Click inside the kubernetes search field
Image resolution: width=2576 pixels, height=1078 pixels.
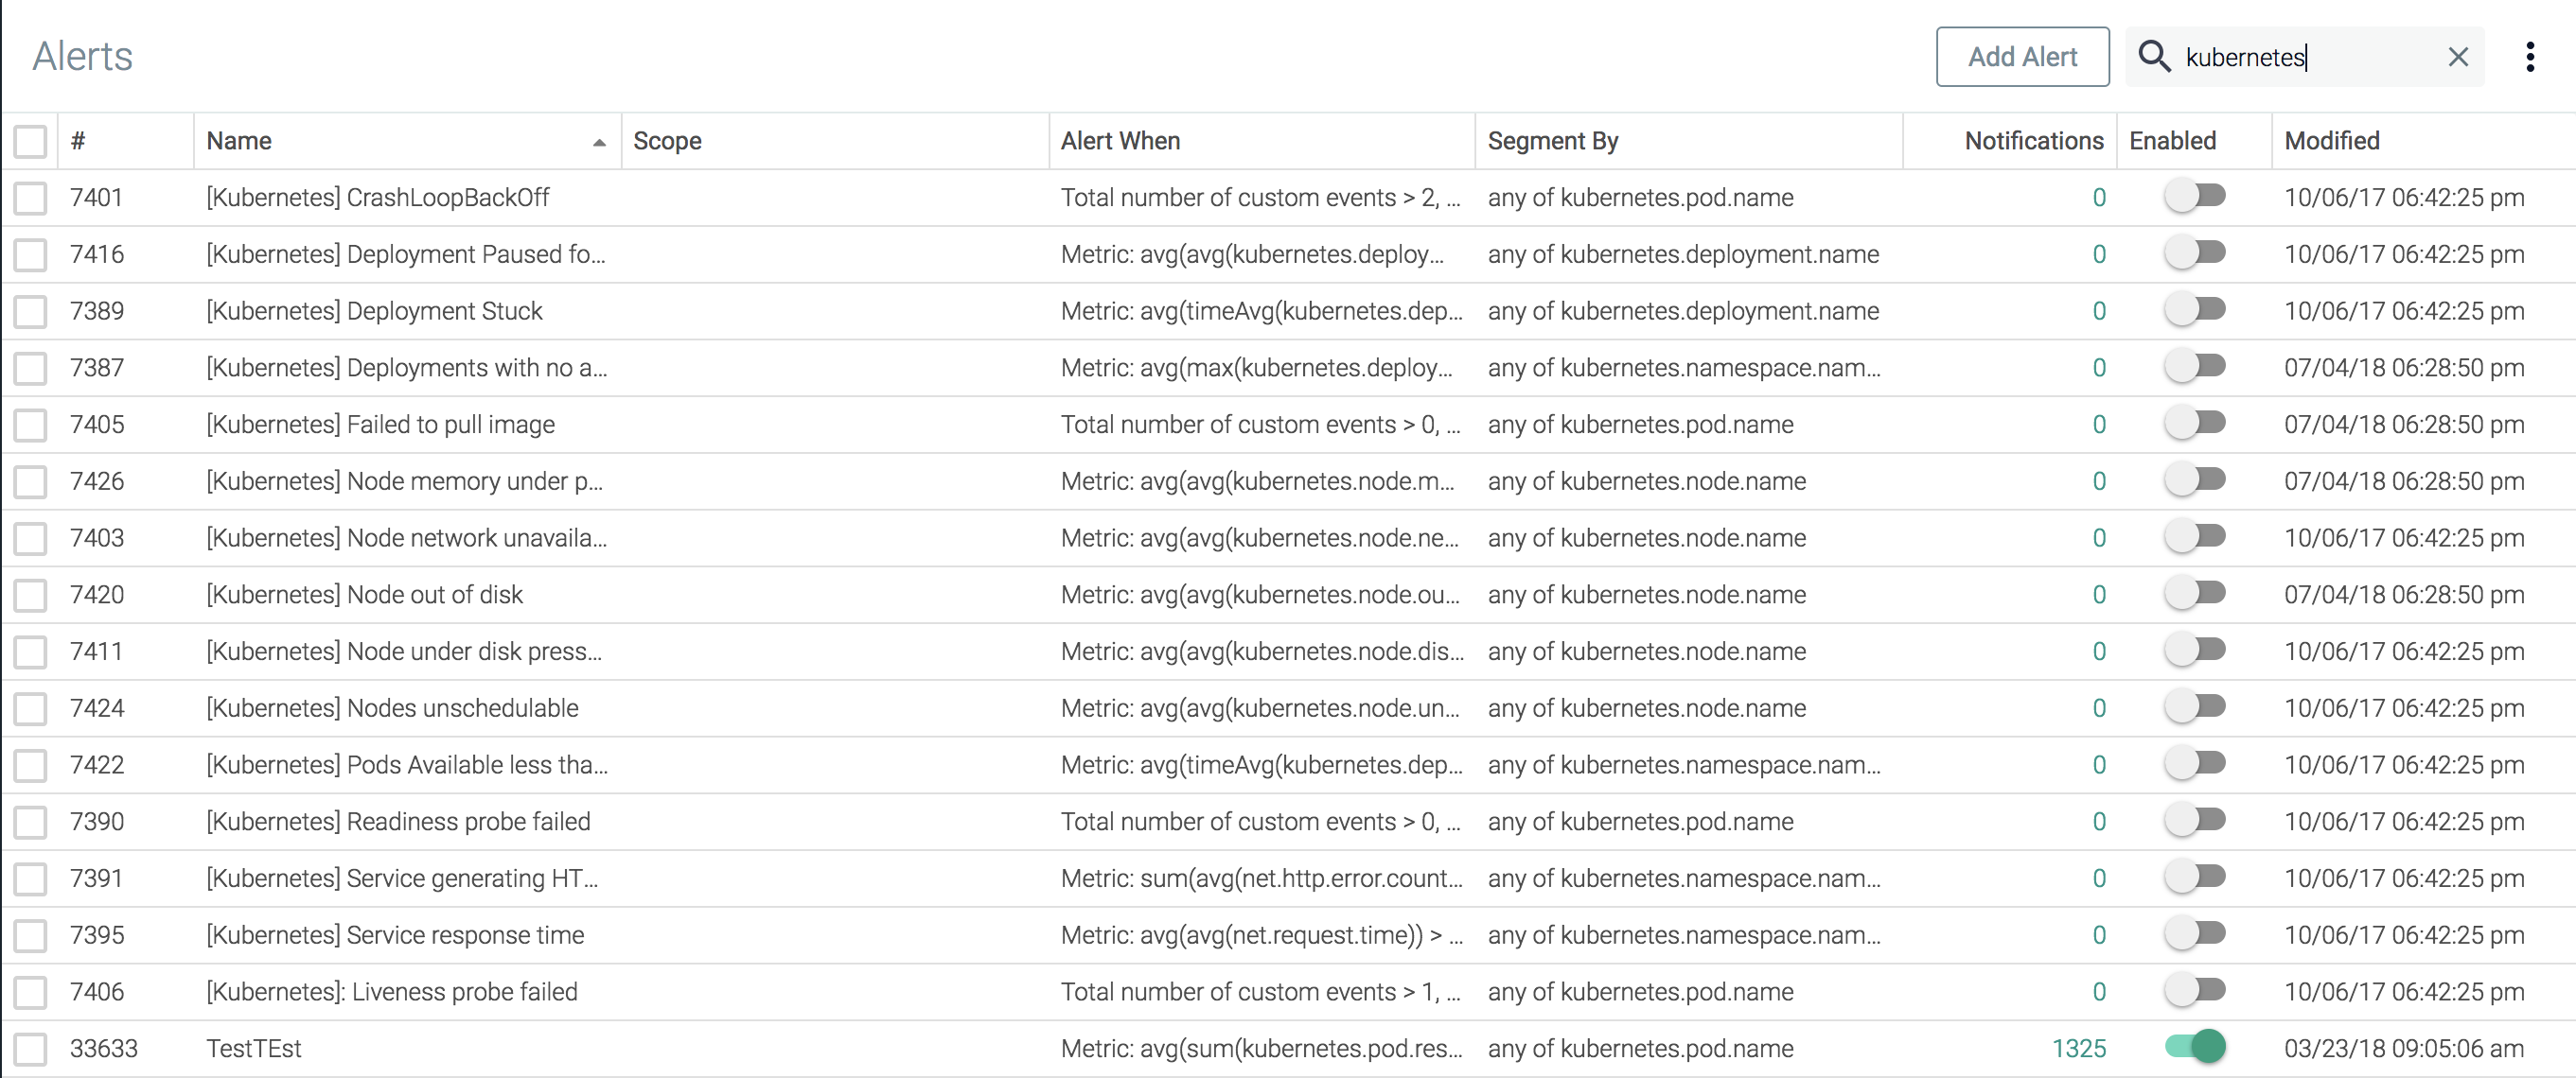pos(2305,57)
